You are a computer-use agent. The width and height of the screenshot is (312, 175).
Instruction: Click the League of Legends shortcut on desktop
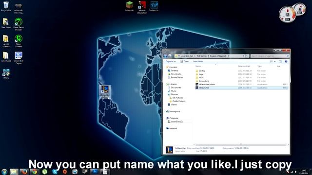(x=105, y=92)
